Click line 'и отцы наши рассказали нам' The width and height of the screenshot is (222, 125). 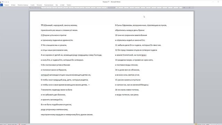54,50
